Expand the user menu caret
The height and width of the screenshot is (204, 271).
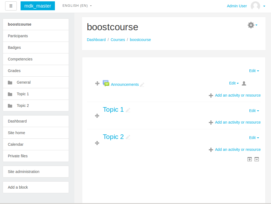click(x=264, y=6)
